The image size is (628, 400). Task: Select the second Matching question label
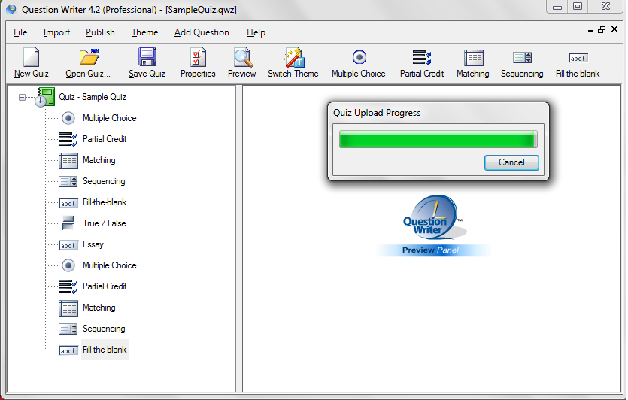pos(99,308)
